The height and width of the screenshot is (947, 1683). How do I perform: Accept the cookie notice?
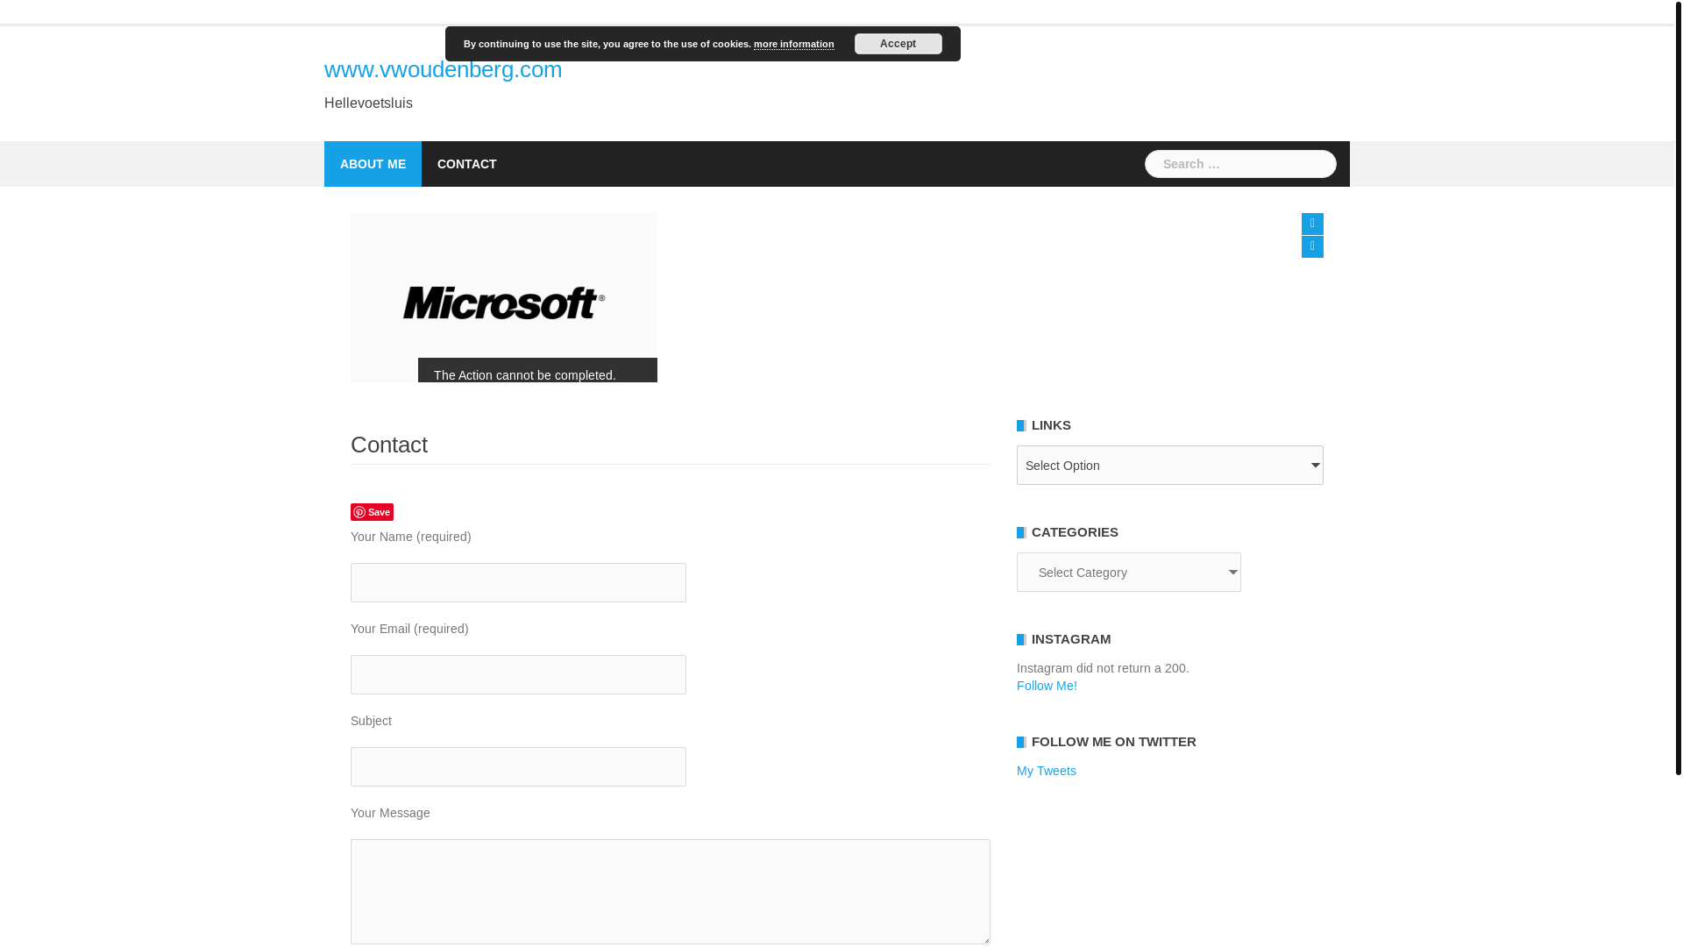point(898,44)
